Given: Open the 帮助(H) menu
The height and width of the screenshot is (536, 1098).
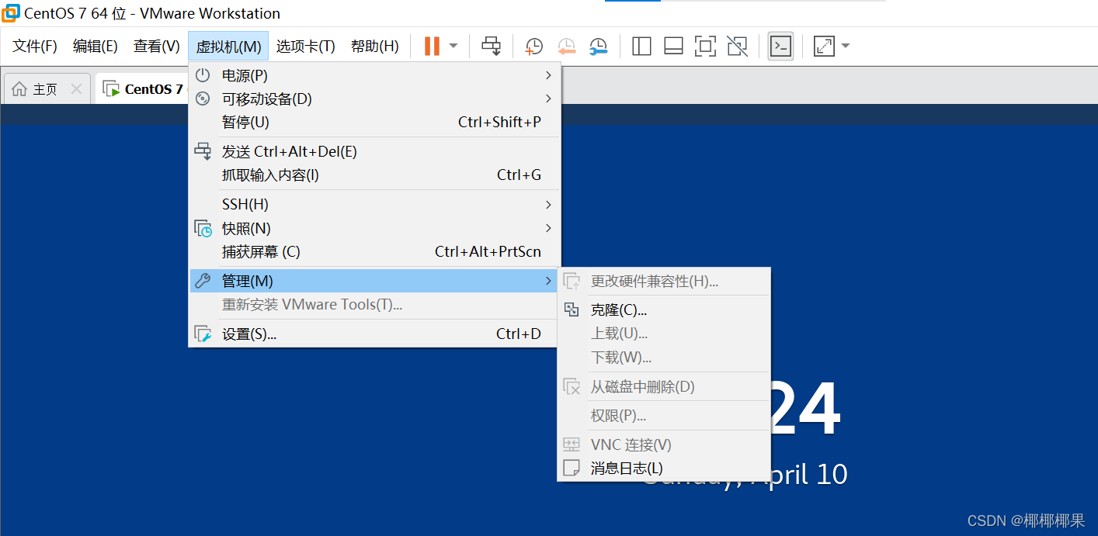Looking at the screenshot, I should click(x=375, y=47).
